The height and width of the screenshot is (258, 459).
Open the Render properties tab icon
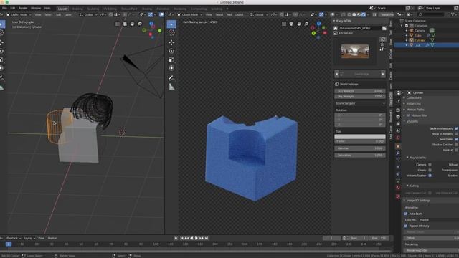pyautogui.click(x=398, y=110)
